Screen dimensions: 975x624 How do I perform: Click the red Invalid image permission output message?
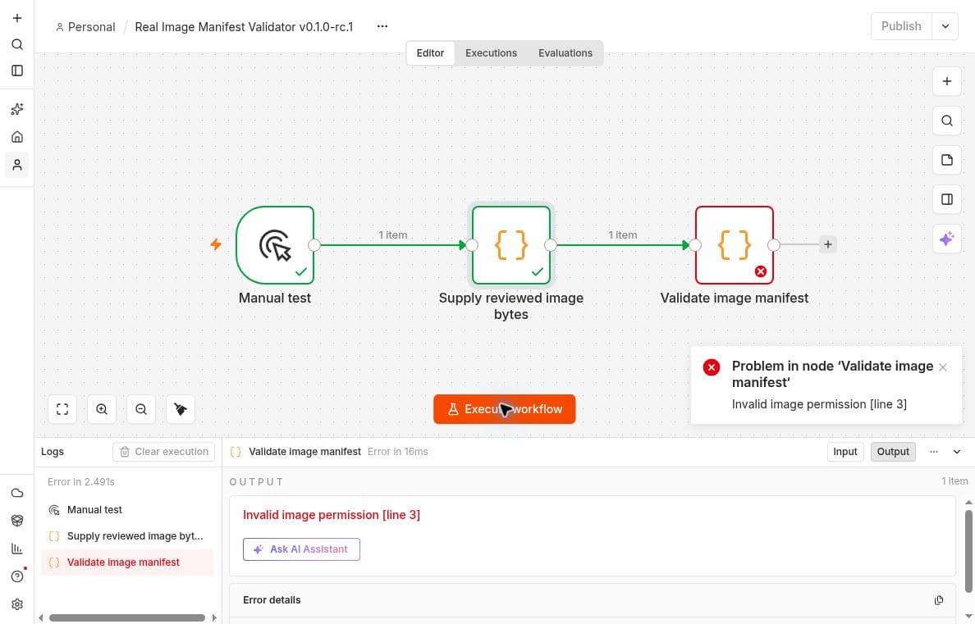coord(332,515)
